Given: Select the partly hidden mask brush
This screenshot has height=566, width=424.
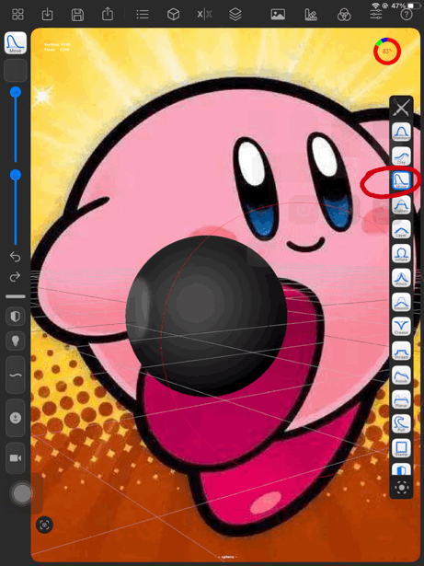Looking at the screenshot, I should (401, 468).
